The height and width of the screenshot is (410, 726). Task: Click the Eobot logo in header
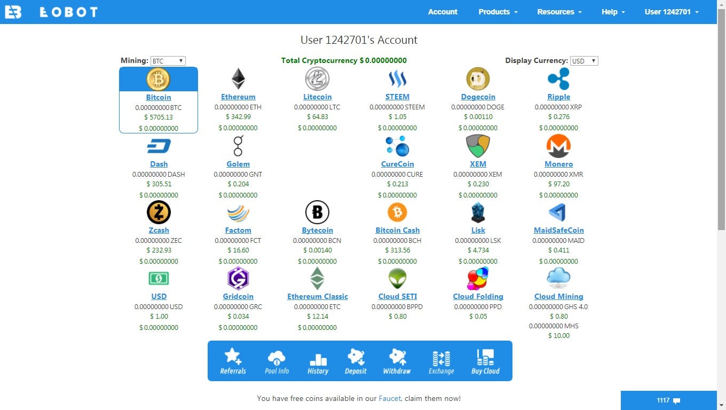(51, 12)
